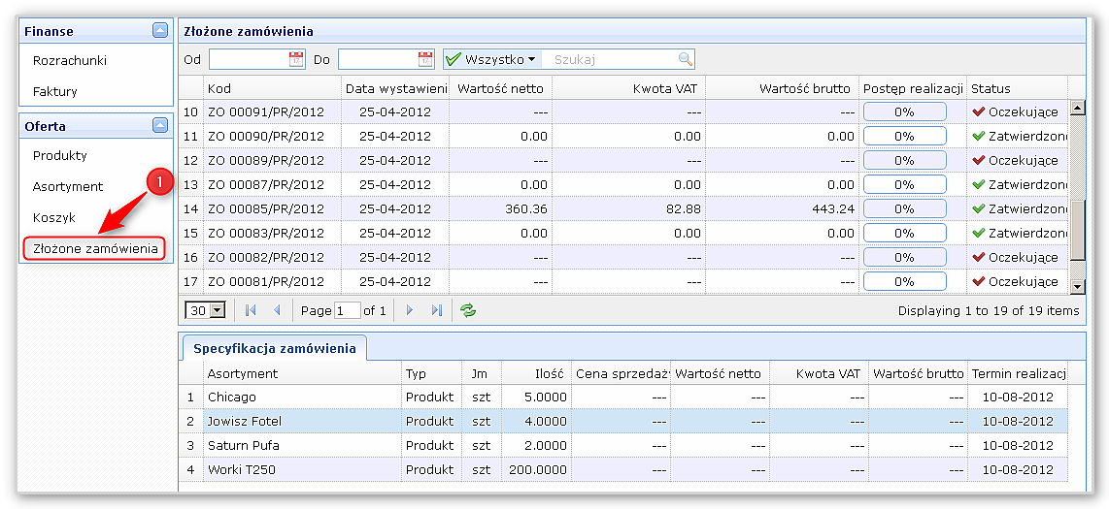Open Złożone zamówienia in sidebar
Viewport: 1109px width, 509px height.
pos(95,249)
